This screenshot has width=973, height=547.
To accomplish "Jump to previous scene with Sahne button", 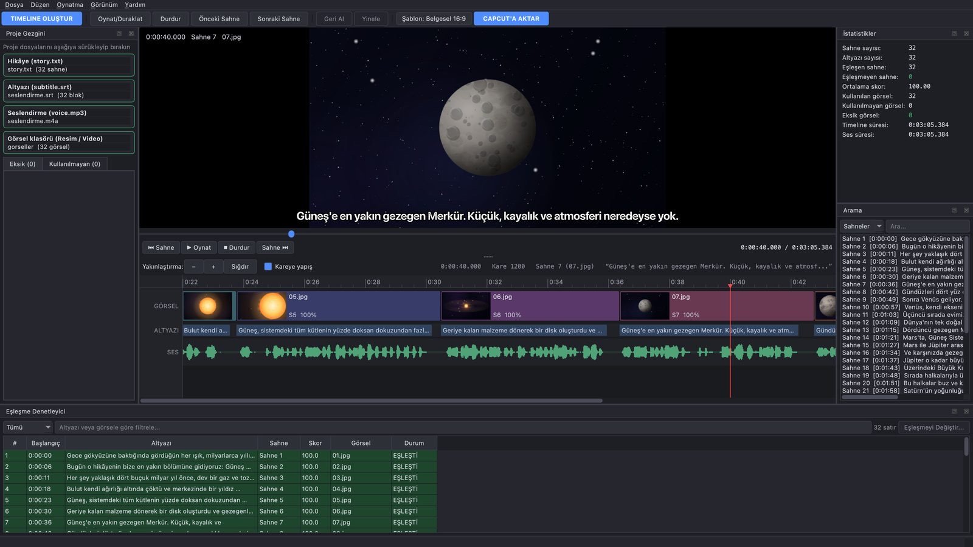I will [161, 247].
